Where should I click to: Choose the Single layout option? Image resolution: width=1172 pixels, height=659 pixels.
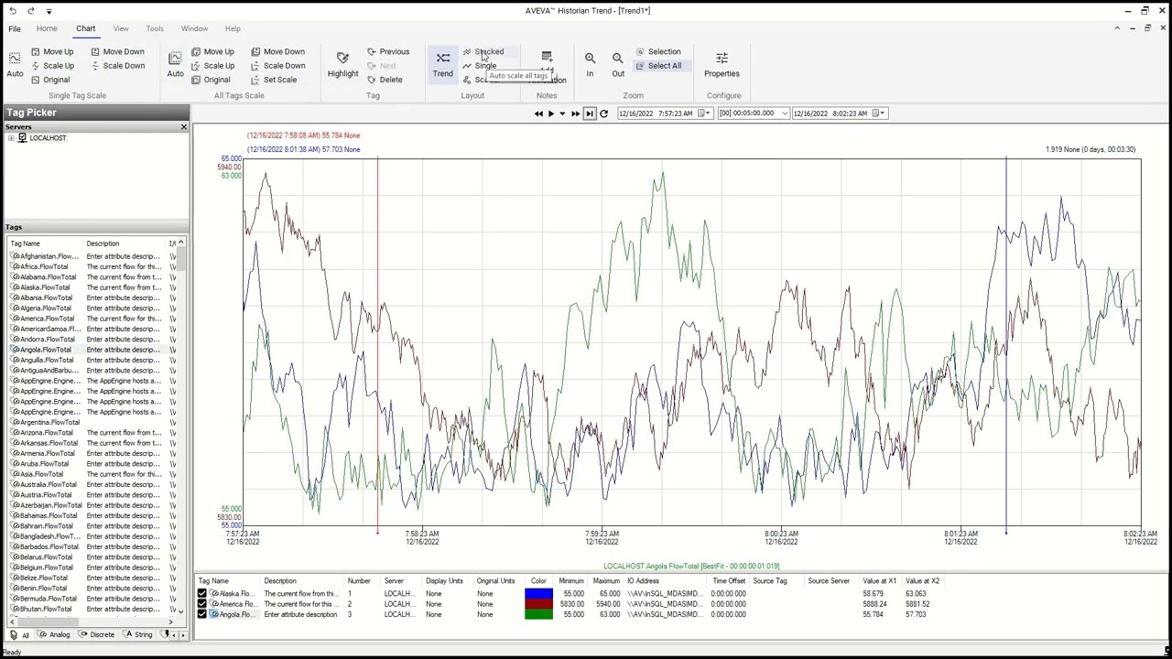480,66
